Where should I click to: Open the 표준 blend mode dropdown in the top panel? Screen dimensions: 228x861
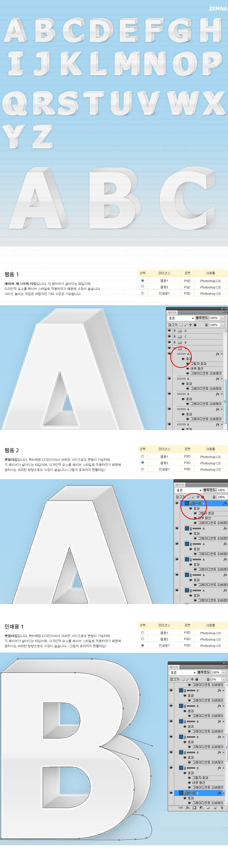[x=181, y=318]
